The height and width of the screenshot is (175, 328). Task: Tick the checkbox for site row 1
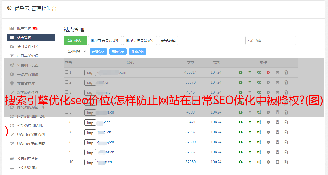[x=67, y=72]
